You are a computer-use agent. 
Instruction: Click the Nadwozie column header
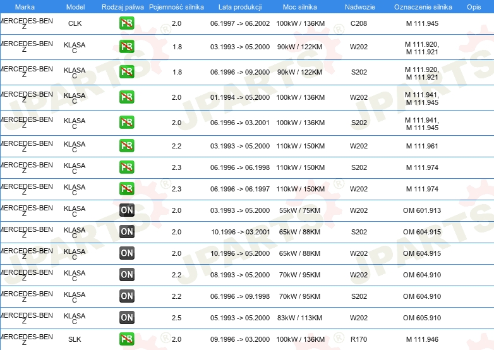[x=360, y=7]
